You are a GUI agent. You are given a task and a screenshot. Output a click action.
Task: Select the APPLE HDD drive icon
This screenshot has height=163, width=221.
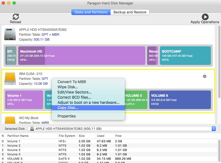click(10, 34)
